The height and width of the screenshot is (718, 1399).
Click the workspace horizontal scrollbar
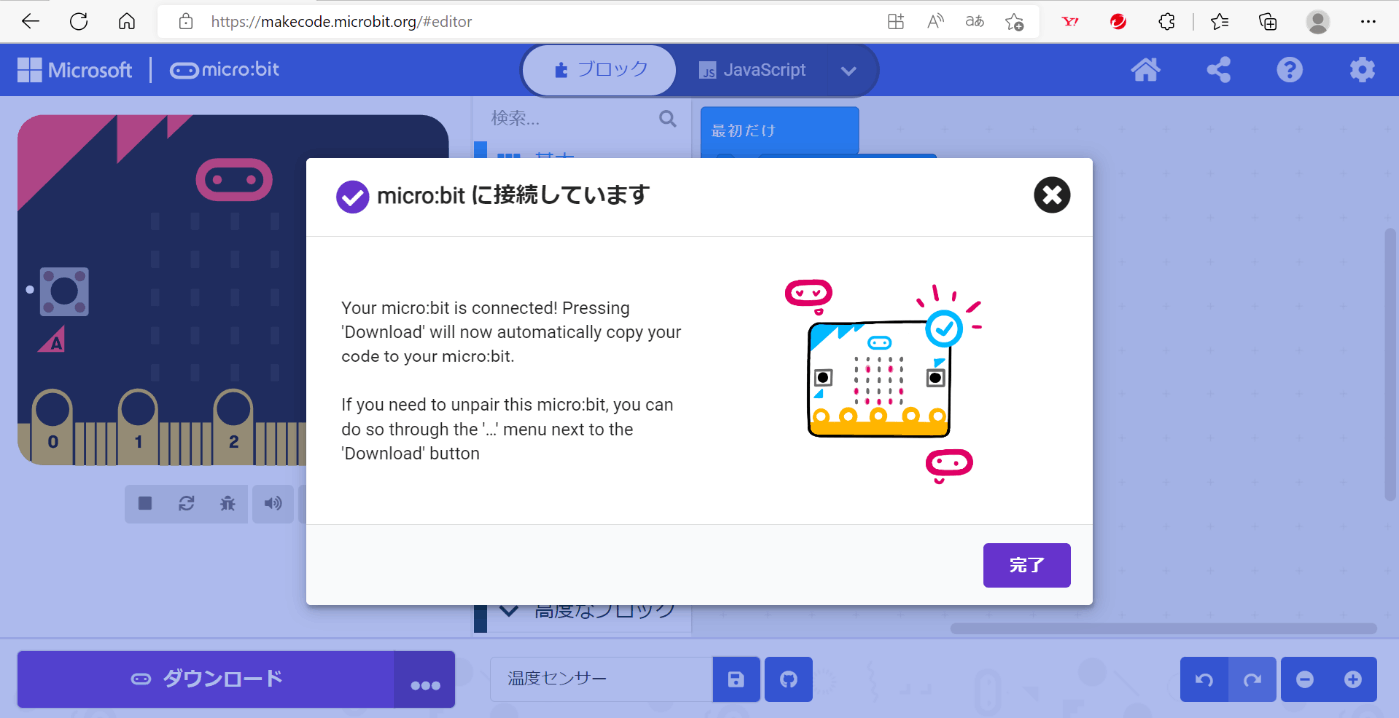(x=1163, y=629)
